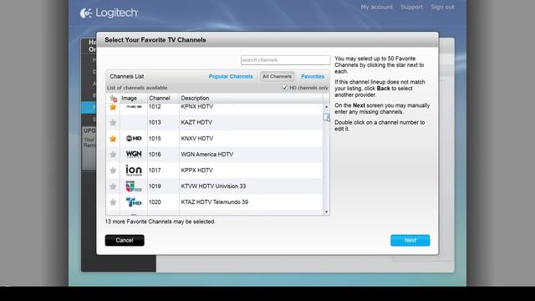Sort by Description column header

pyautogui.click(x=195, y=99)
